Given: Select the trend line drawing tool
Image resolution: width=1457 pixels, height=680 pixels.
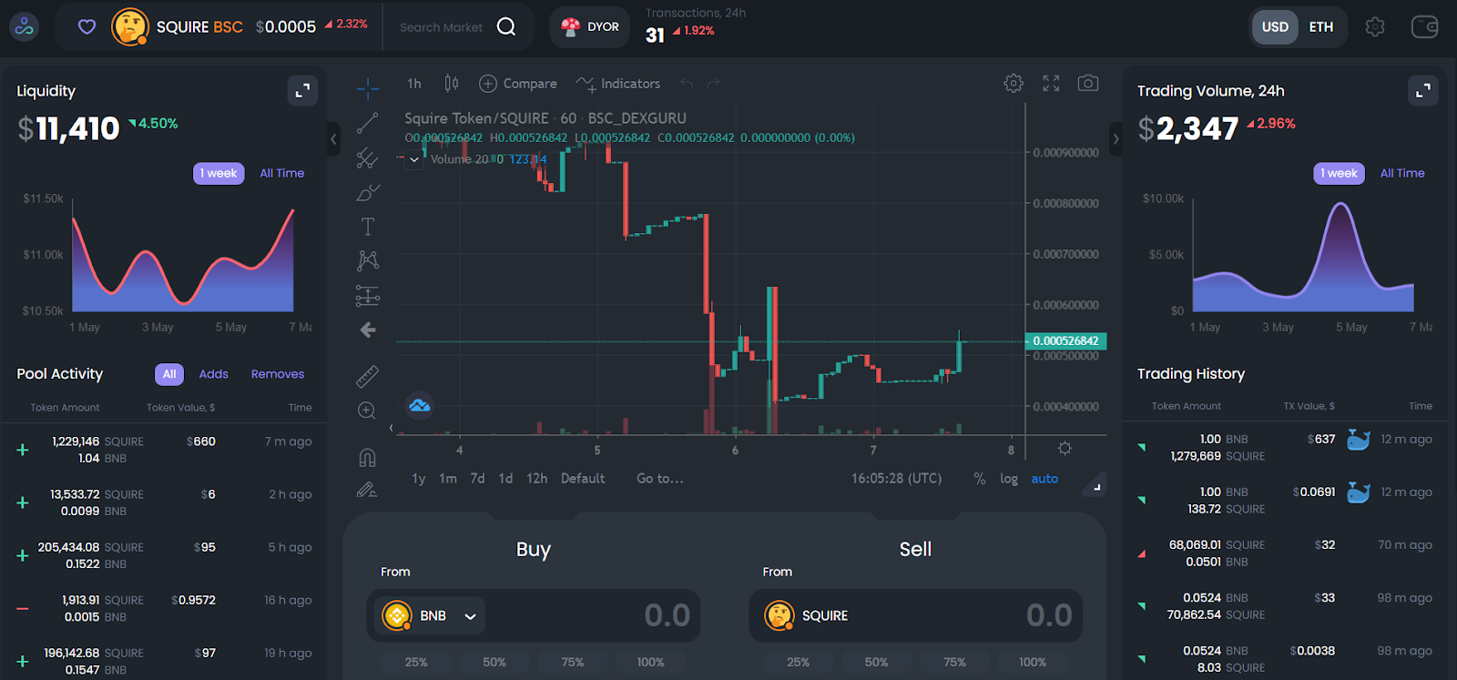Looking at the screenshot, I should [x=368, y=123].
